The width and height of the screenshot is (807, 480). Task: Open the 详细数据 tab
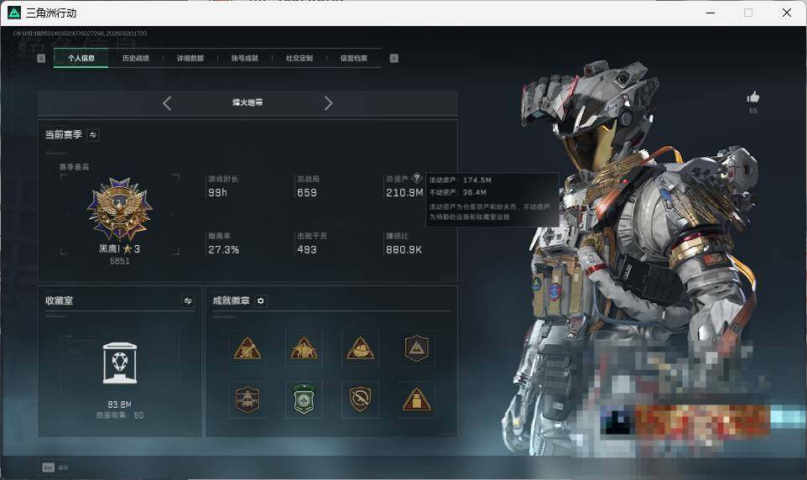coord(190,58)
